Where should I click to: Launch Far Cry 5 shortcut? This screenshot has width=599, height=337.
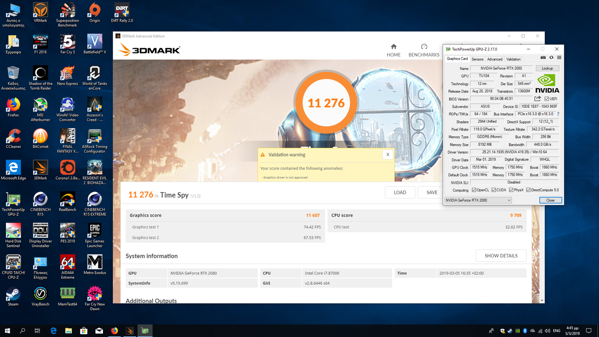click(67, 44)
